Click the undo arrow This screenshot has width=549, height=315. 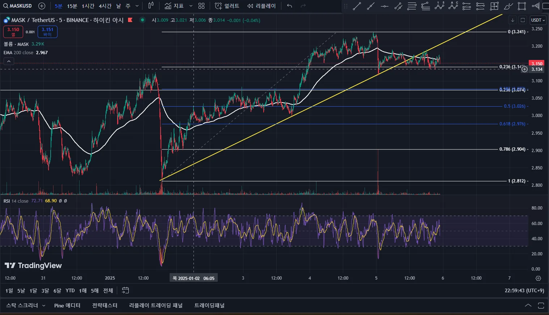click(289, 6)
